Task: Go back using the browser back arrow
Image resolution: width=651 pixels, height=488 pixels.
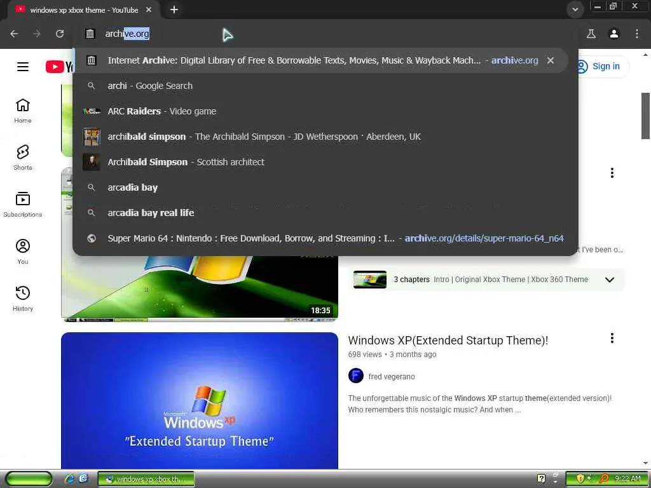Action: click(x=14, y=34)
